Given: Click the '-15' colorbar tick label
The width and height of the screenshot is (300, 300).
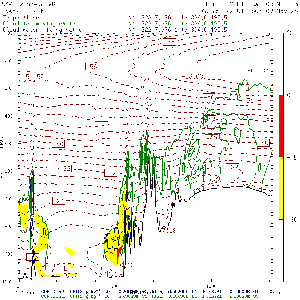Looking at the screenshot, I should click(292, 157).
